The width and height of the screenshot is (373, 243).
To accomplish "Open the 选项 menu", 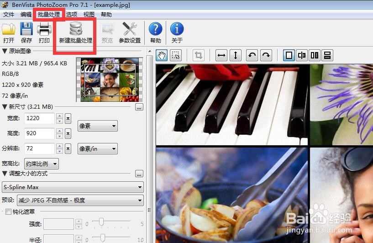I will (x=71, y=15).
